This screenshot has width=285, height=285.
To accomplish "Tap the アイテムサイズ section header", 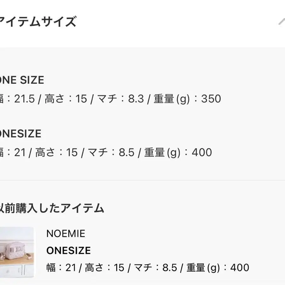I will click(37, 22).
